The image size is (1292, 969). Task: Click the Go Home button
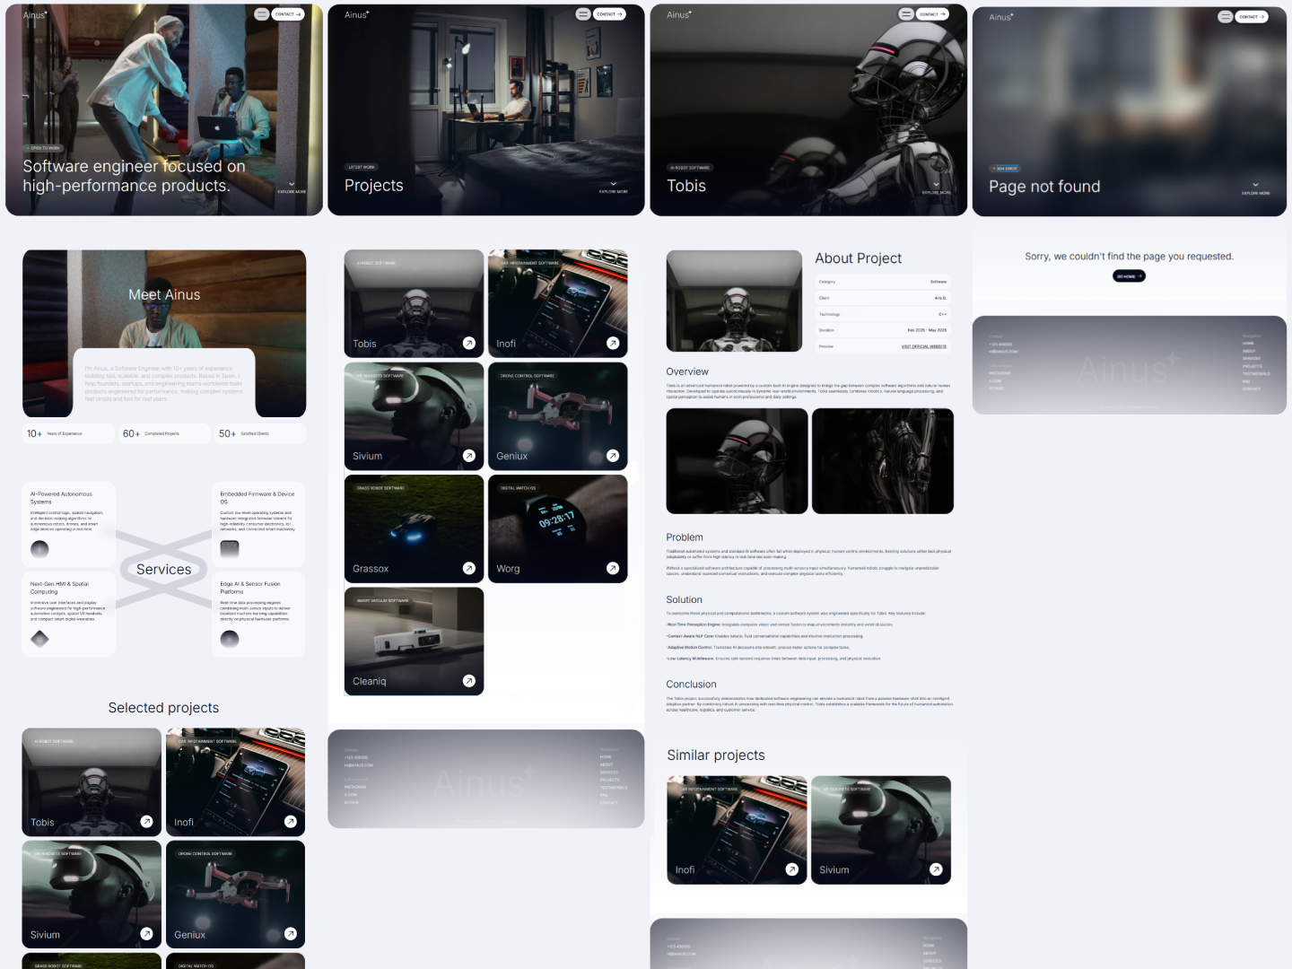(1129, 276)
